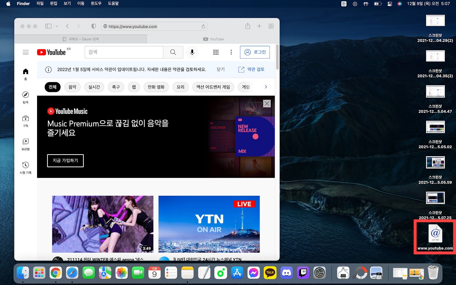Show Safari tab overview

pos(271,26)
